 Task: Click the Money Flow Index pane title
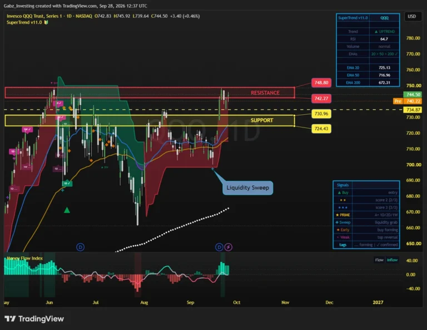pyautogui.click(x=24, y=258)
